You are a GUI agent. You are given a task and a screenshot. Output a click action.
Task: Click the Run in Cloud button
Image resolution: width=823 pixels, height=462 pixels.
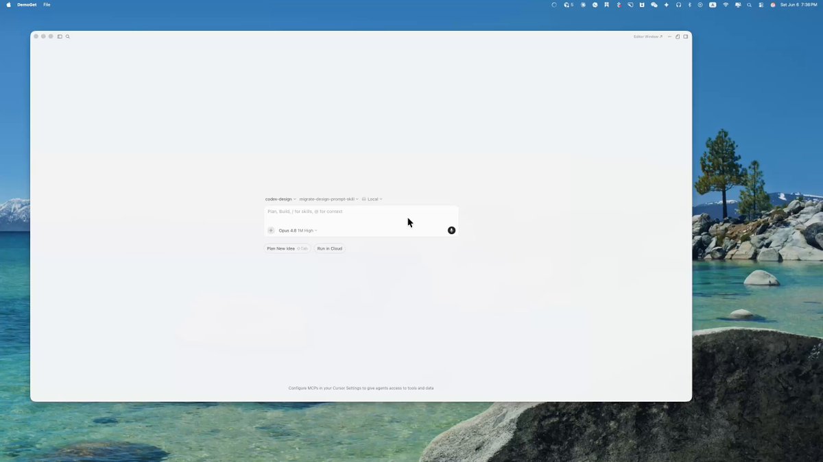coord(329,248)
